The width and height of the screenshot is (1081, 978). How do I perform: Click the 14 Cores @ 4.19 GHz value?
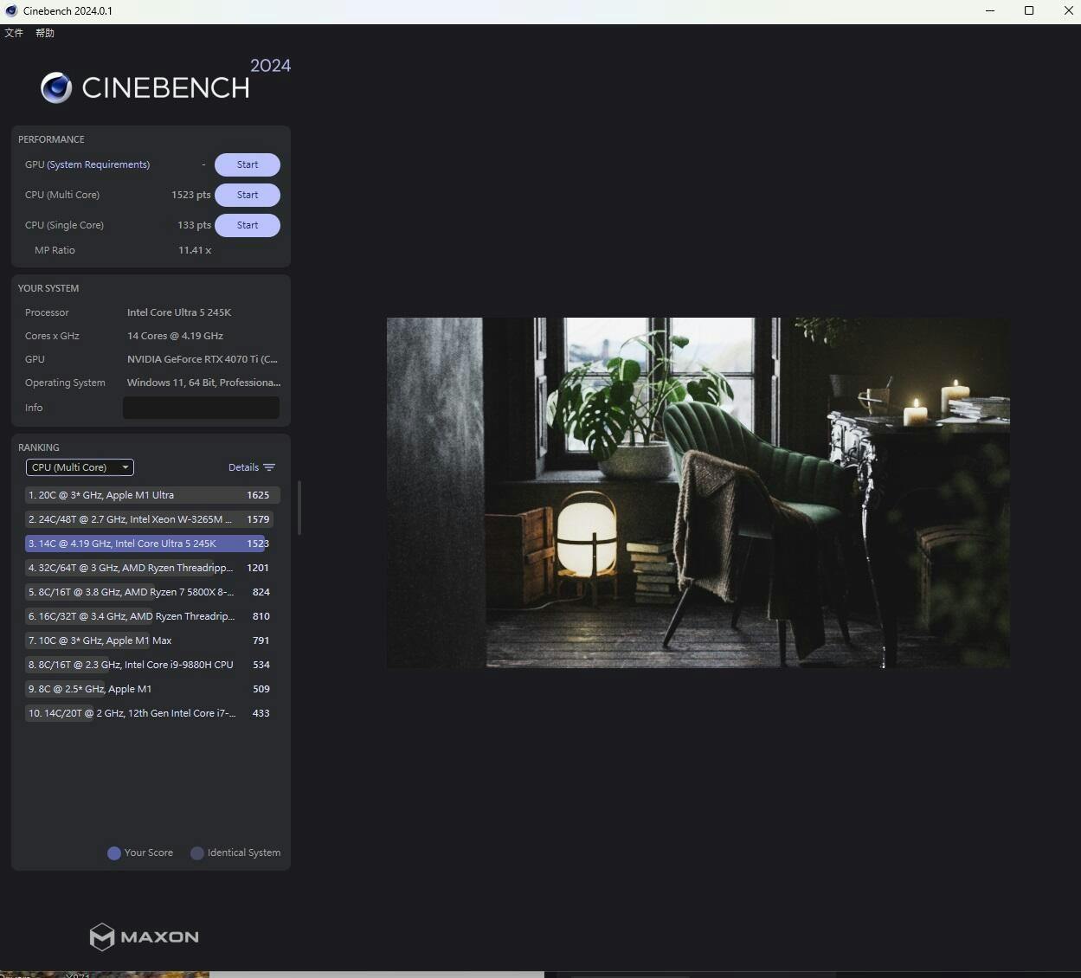tap(175, 336)
